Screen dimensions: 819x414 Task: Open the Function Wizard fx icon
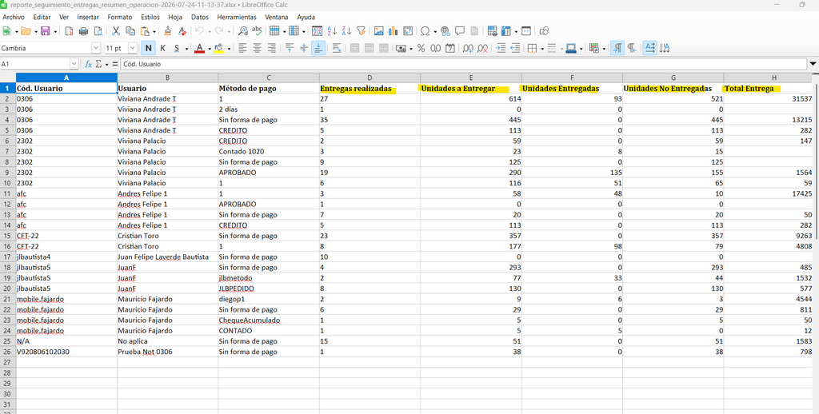[x=88, y=64]
